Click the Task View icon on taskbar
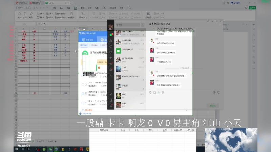271x152 pixels. pos(29,149)
